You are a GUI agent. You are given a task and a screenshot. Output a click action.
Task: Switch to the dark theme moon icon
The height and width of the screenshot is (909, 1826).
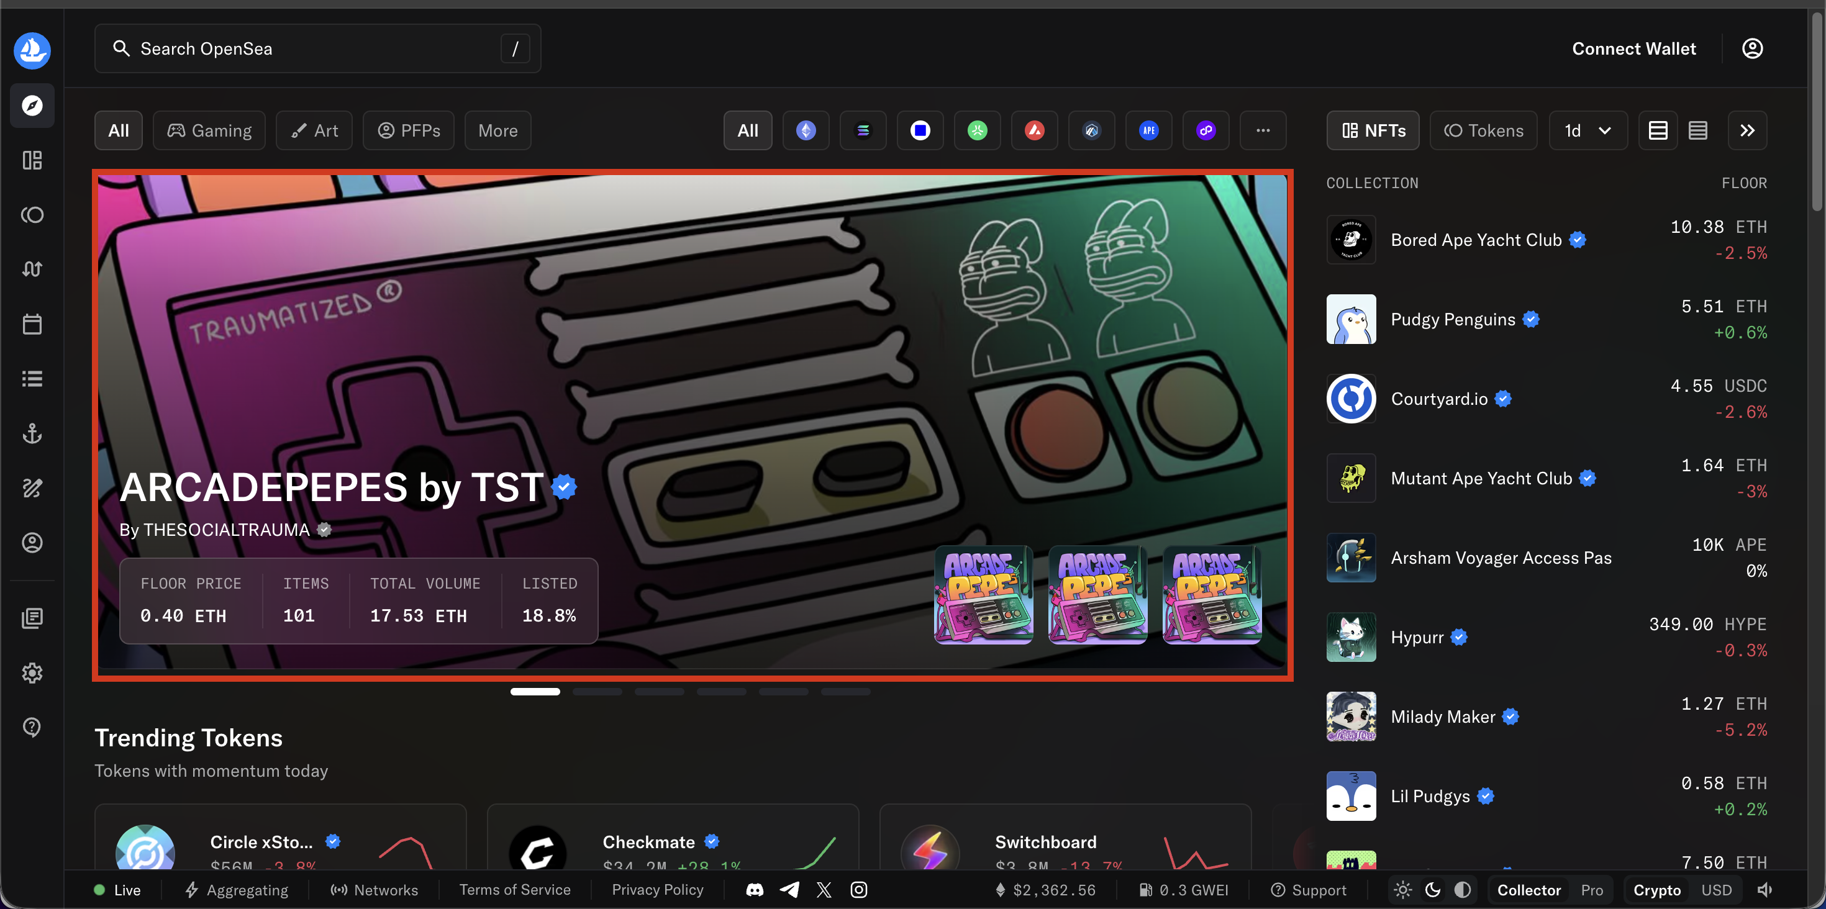[1433, 890]
